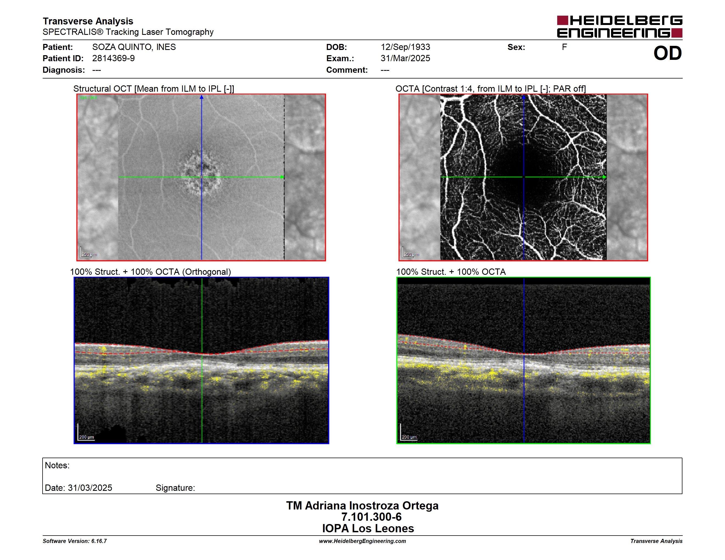Open the www.HeidelbergEngineering.com link
The width and height of the screenshot is (725, 560).
point(362,541)
